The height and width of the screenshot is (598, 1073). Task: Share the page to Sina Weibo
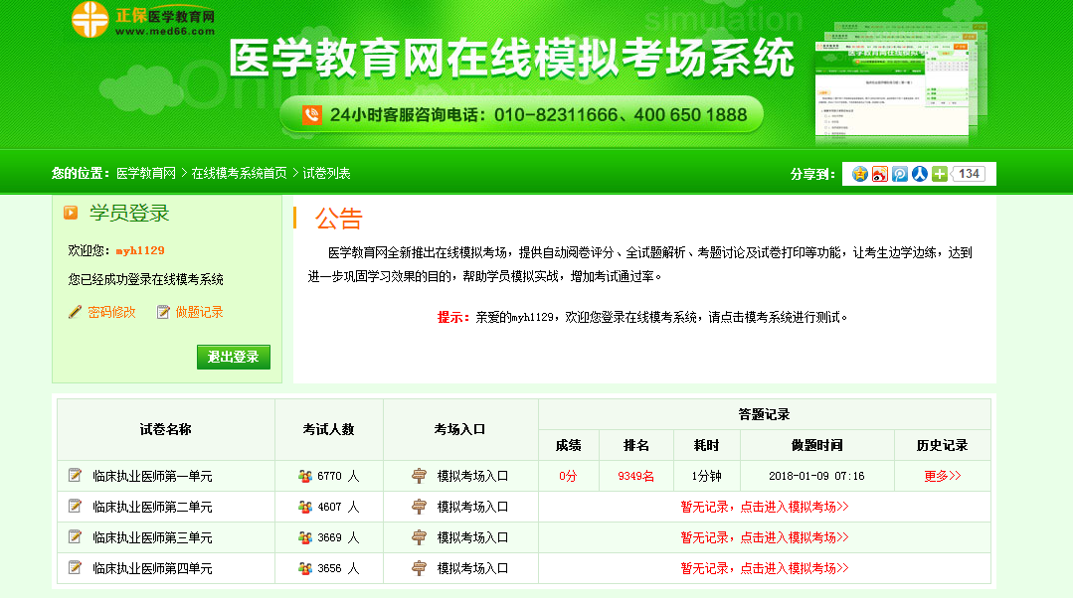point(879,173)
